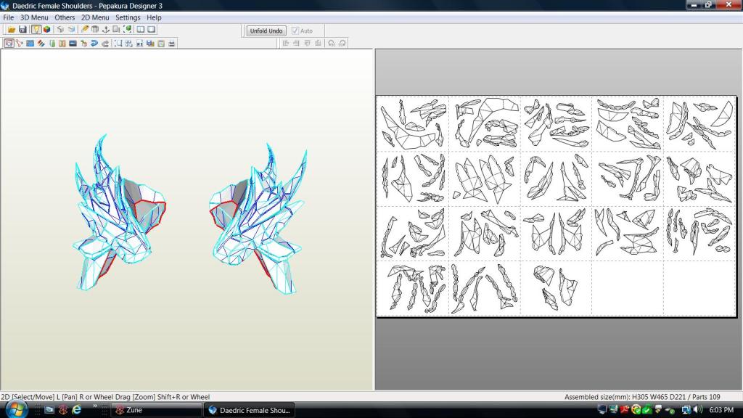The image size is (743, 418).
Task: Click the four-squares arrange icon in second toolbar
Action: click(x=129, y=43)
